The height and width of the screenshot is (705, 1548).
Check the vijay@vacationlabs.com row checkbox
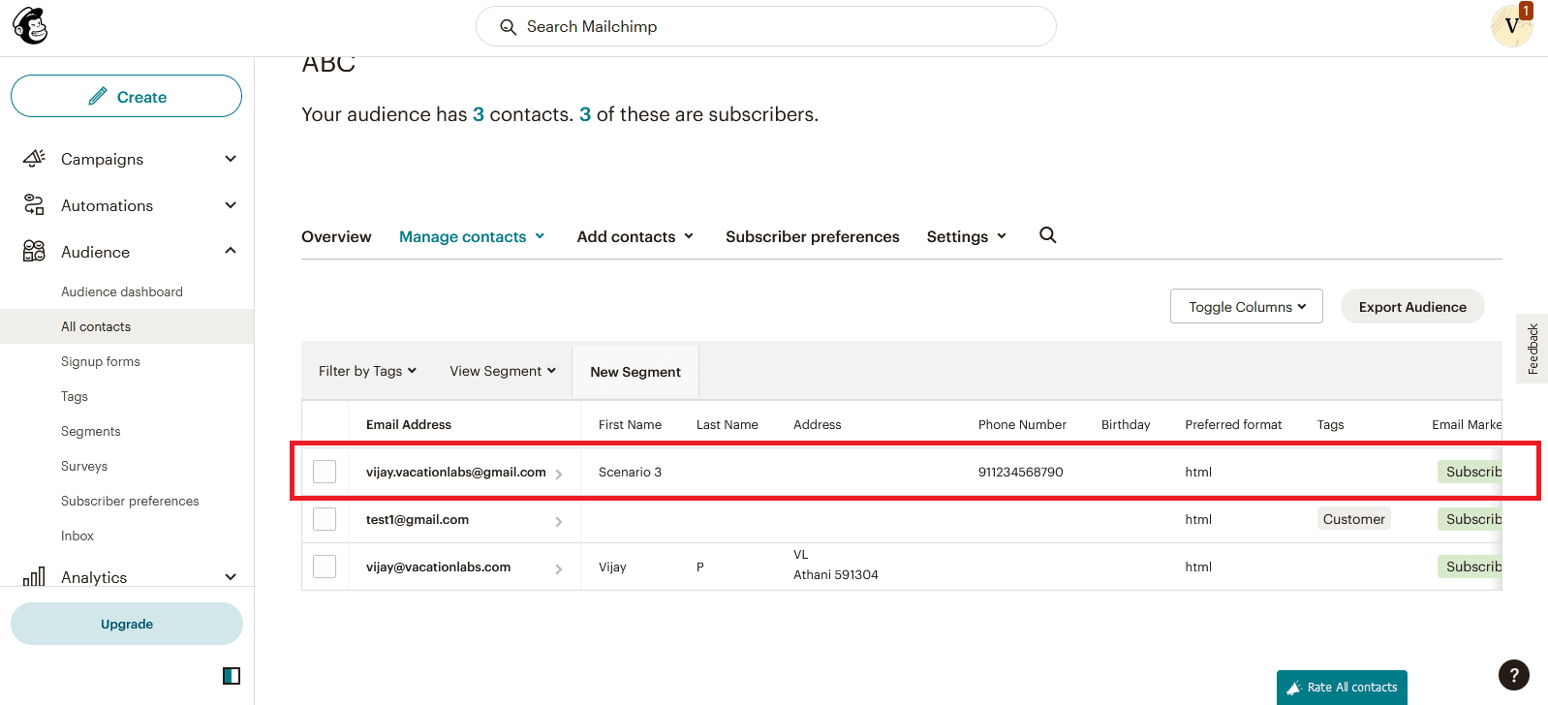point(325,567)
